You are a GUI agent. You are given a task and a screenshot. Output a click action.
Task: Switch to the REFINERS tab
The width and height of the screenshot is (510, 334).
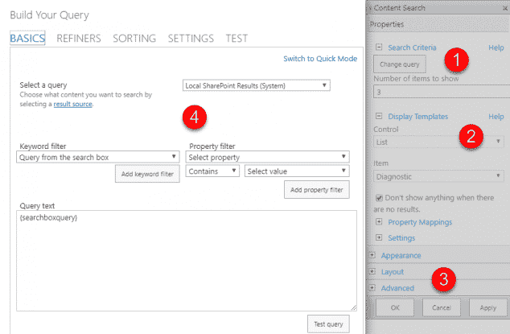pos(79,39)
